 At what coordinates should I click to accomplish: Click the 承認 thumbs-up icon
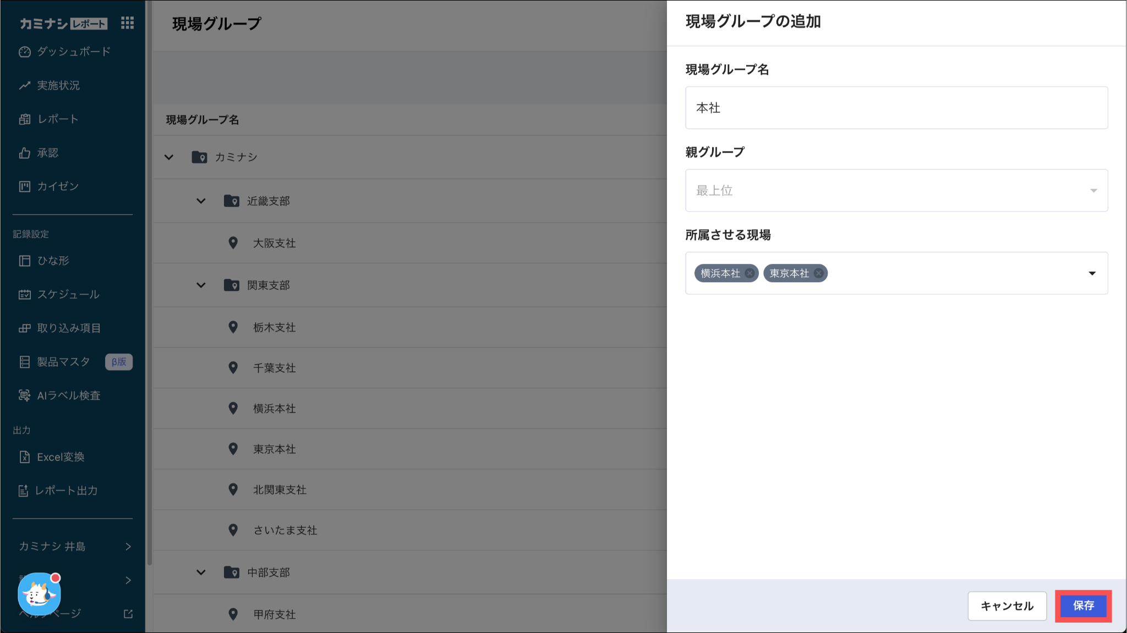[x=24, y=153]
